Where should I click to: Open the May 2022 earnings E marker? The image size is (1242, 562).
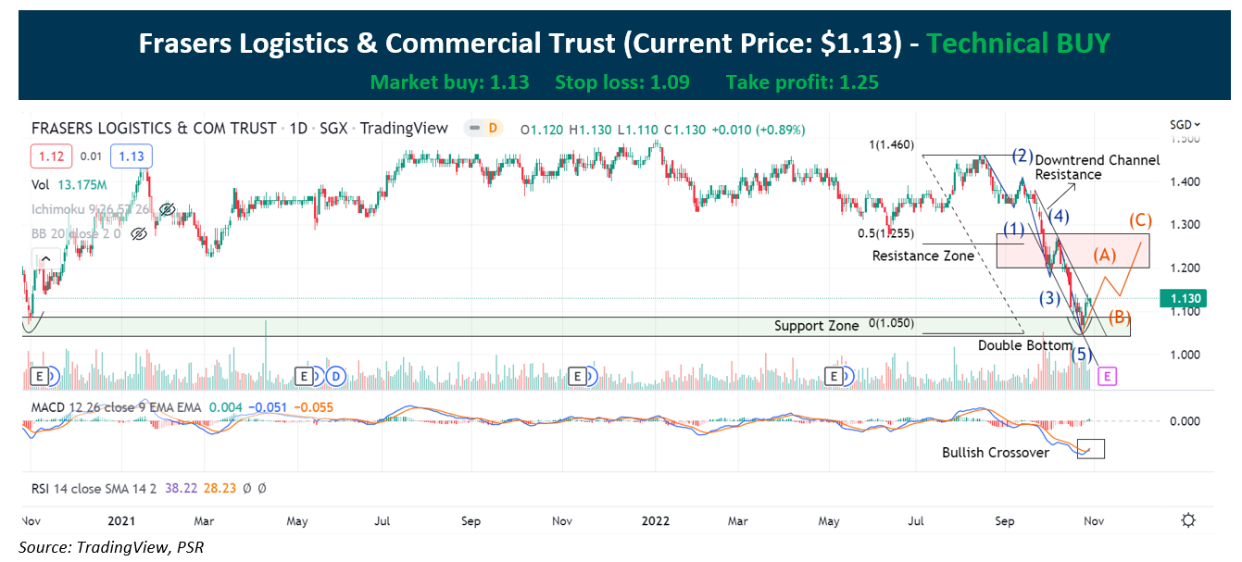pyautogui.click(x=835, y=376)
